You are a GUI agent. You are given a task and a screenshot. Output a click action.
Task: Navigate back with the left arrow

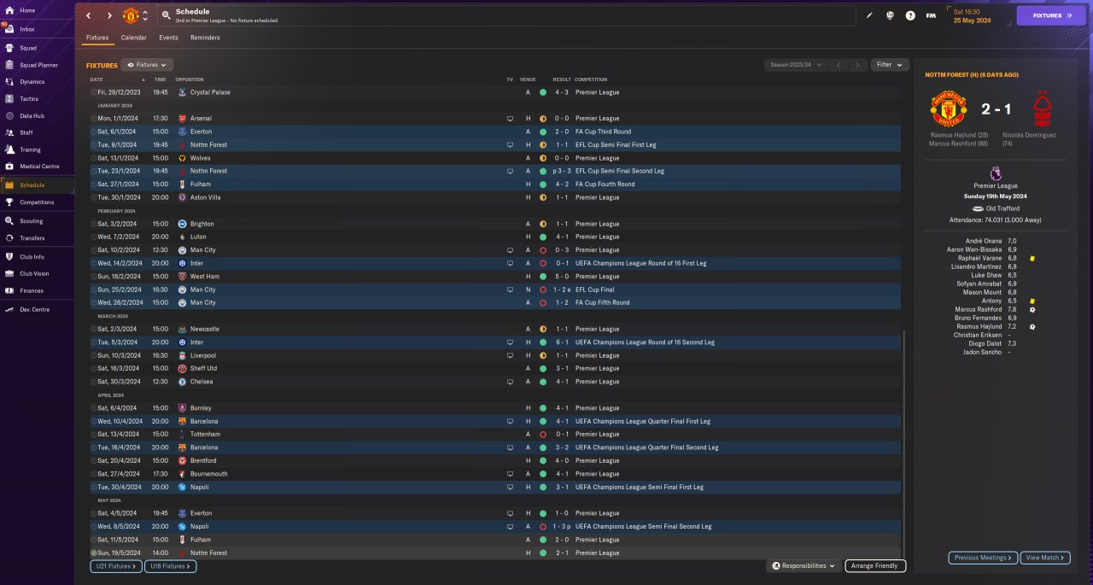pos(88,15)
